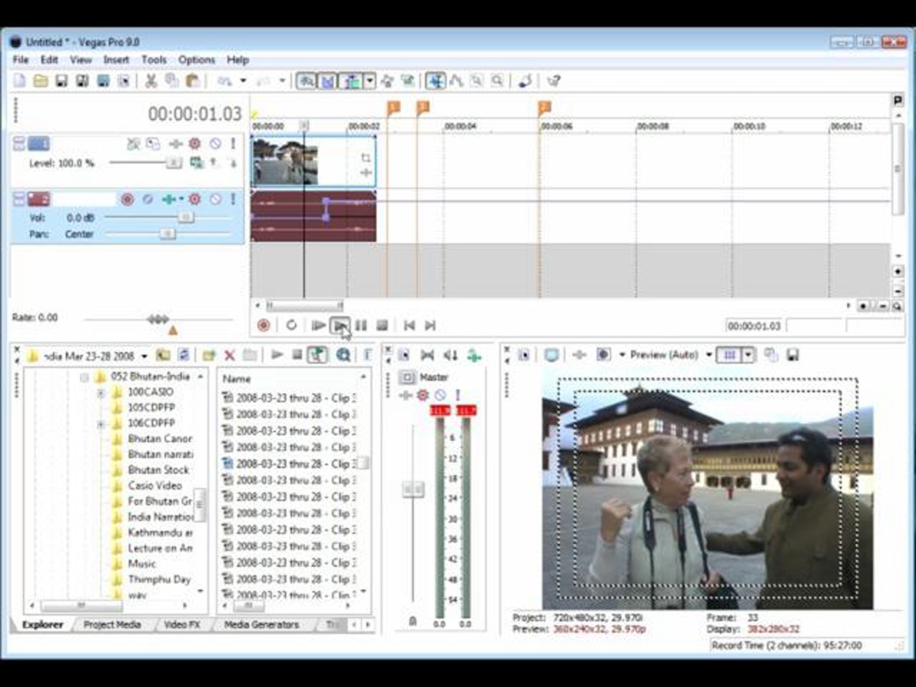Viewport: 916px width, 687px height.
Task: Mute audio track 2
Action: [215, 199]
